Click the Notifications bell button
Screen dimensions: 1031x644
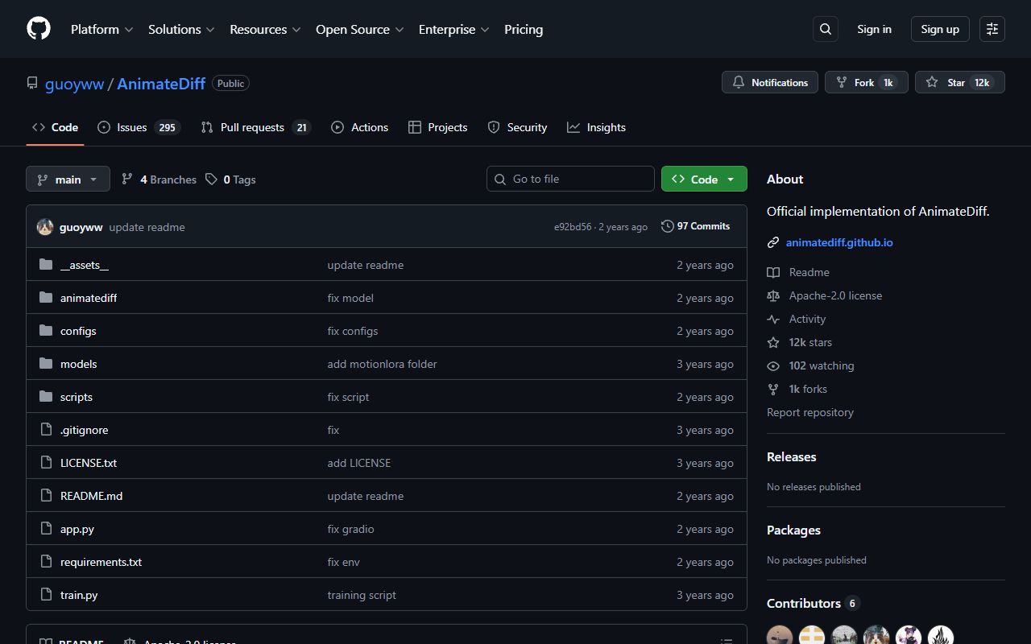770,82
